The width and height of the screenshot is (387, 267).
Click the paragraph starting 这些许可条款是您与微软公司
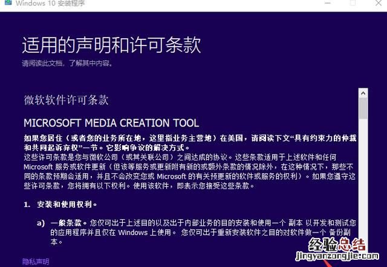[189, 171]
